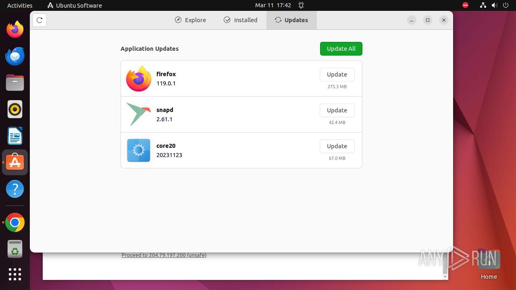Viewport: 516px width, 290px height.
Task: Open Trash from the dock
Action: click(x=15, y=249)
